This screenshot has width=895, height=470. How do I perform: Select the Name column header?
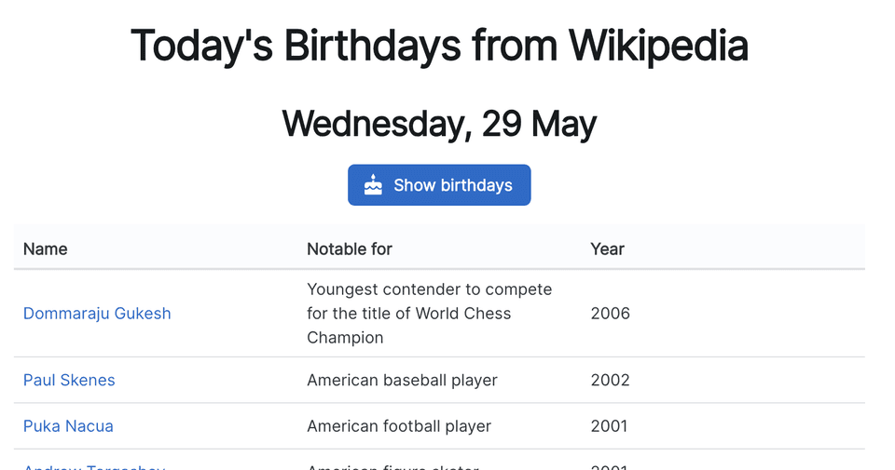point(45,248)
